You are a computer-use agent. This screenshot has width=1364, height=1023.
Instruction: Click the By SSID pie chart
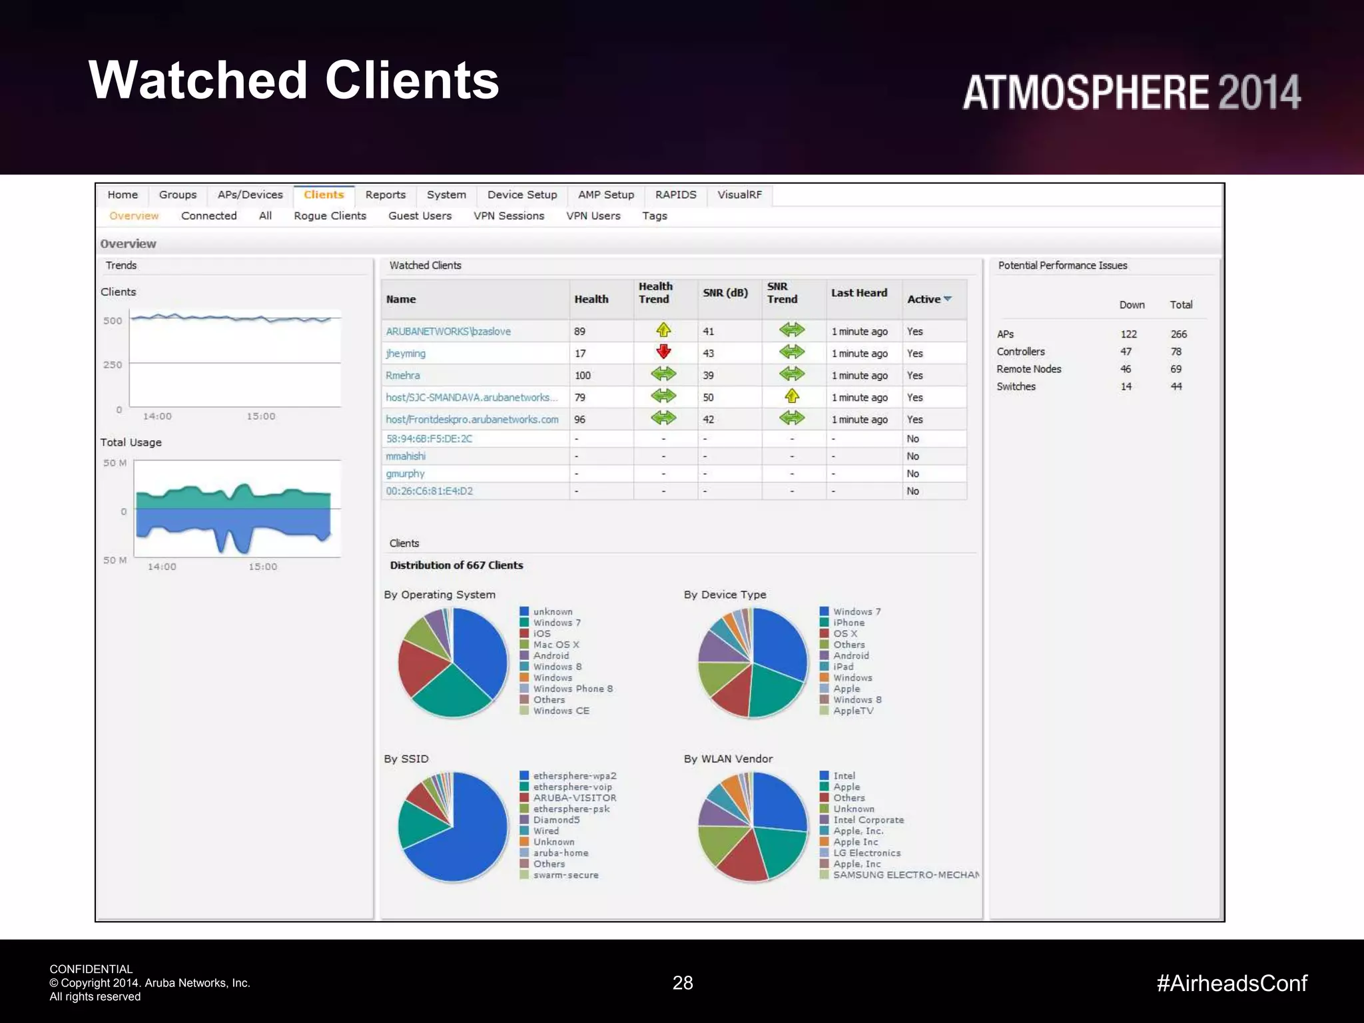coord(453,827)
